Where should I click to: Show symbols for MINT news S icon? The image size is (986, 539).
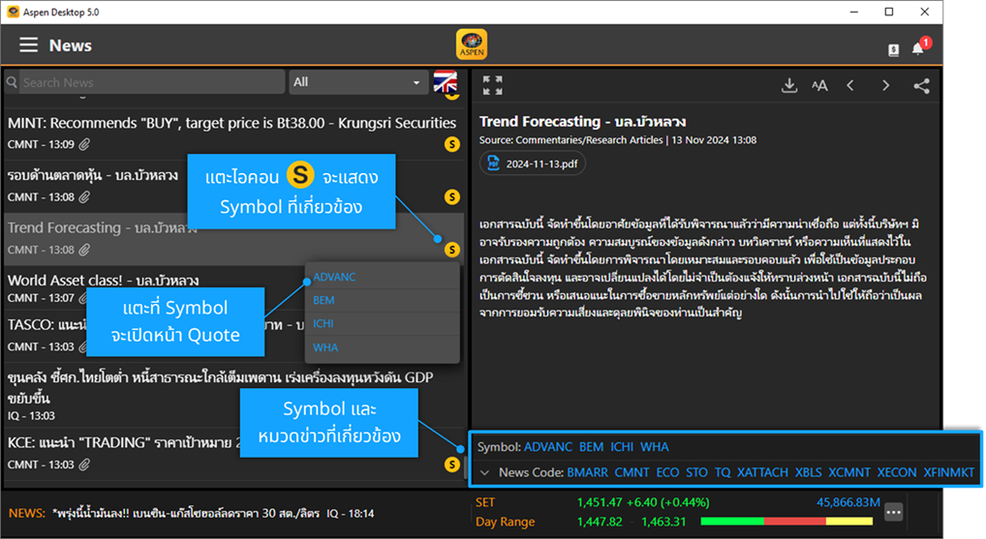click(x=451, y=144)
